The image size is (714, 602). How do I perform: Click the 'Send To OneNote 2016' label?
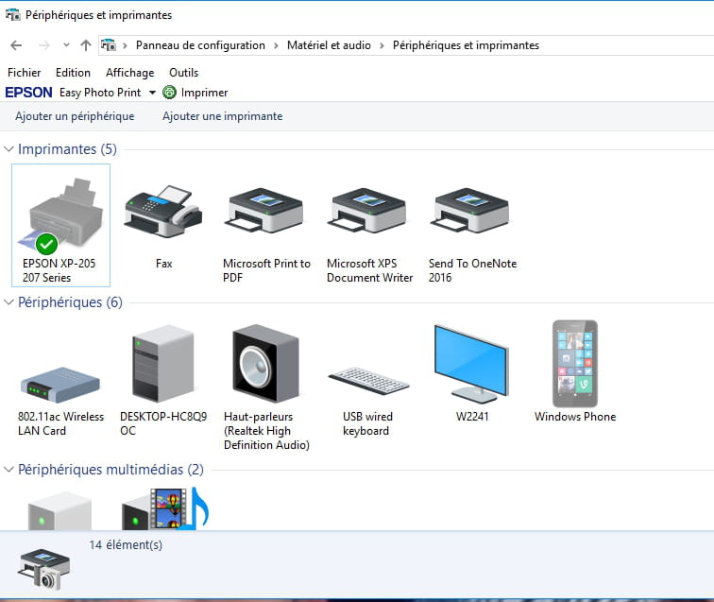click(x=472, y=270)
